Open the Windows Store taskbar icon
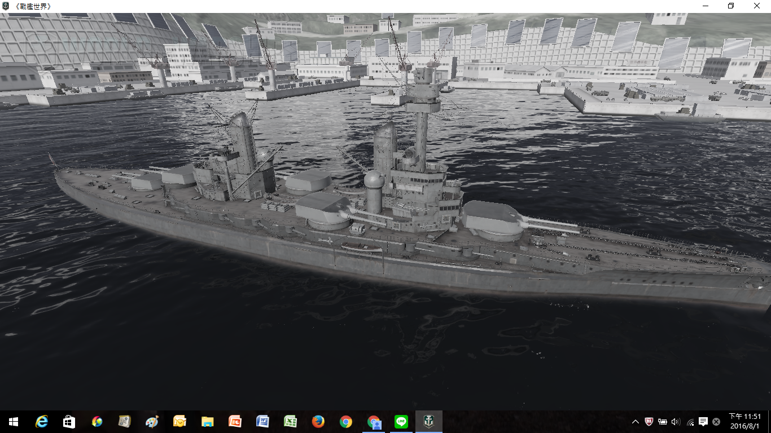The width and height of the screenshot is (771, 433). point(69,422)
